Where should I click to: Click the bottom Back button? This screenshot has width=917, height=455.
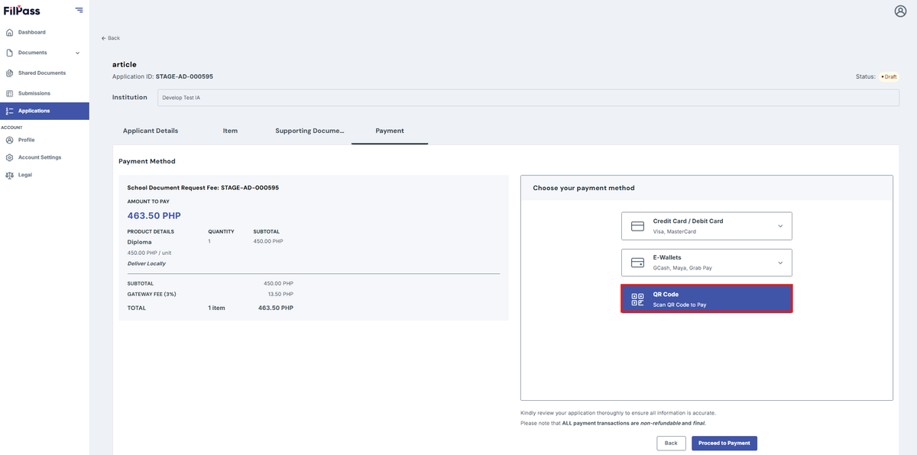pyautogui.click(x=670, y=443)
